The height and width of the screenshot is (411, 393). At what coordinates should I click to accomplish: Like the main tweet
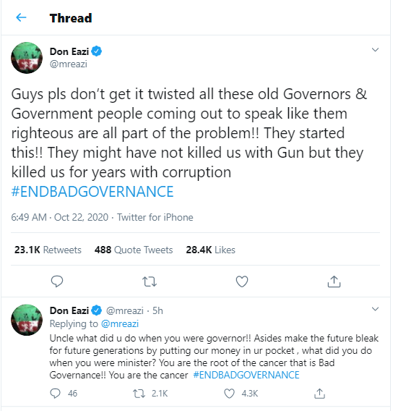242,281
